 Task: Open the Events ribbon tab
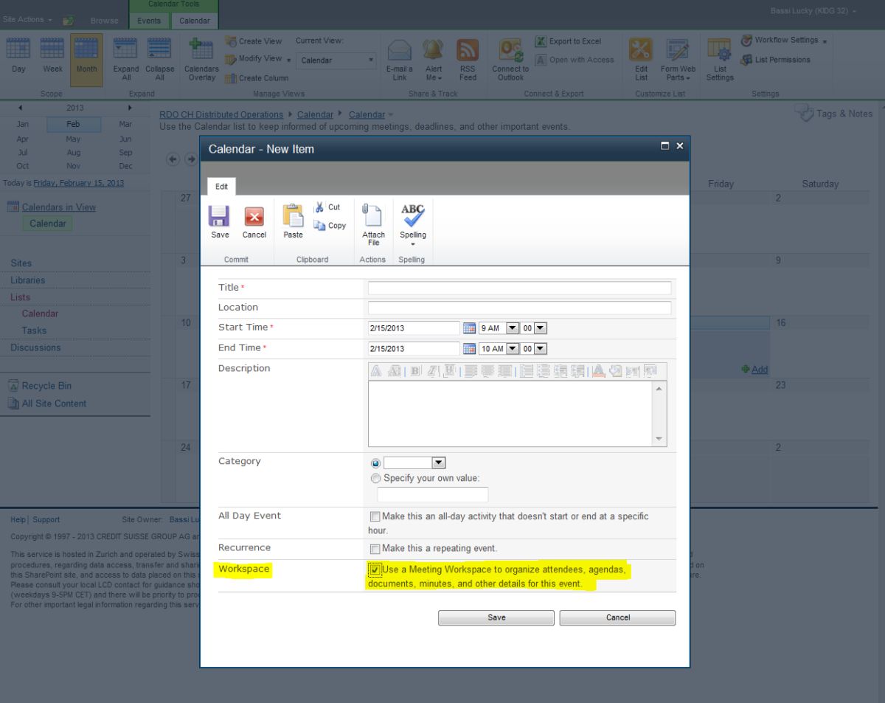(x=149, y=21)
